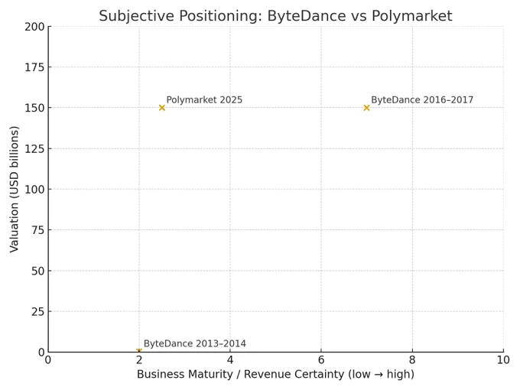Click the y-axis tick label 75
This screenshot has width=520, height=390.
[x=37, y=230]
